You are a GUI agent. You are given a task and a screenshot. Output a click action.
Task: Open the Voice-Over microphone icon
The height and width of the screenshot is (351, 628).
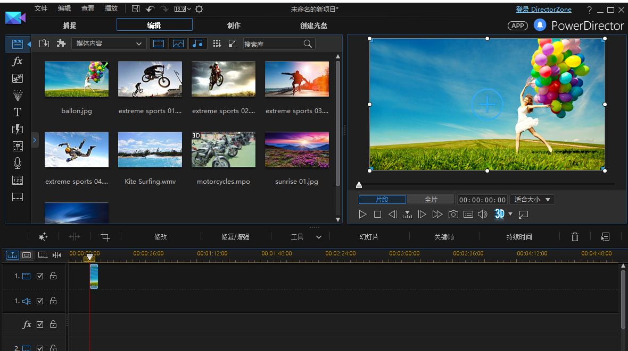click(x=17, y=163)
